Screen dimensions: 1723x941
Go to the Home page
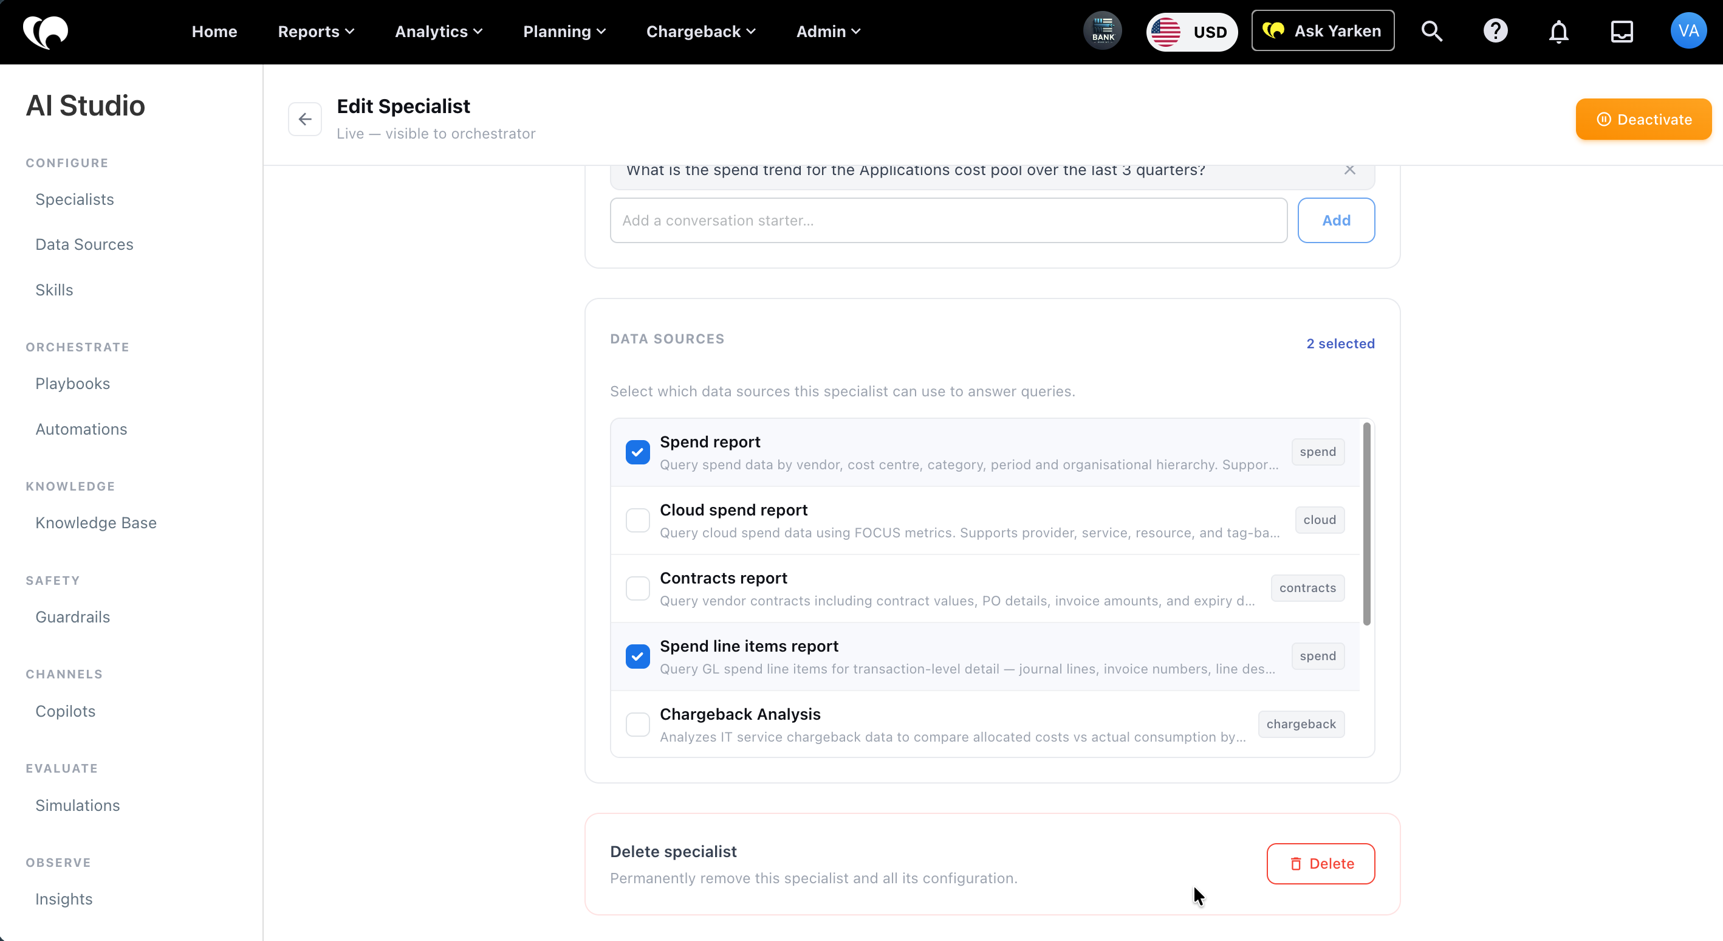[214, 32]
